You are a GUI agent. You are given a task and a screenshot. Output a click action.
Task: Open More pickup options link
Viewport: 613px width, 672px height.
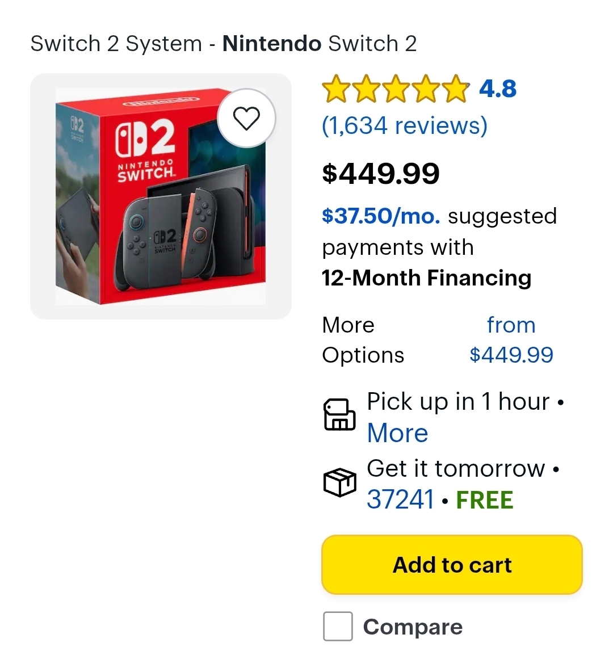pyautogui.click(x=397, y=433)
